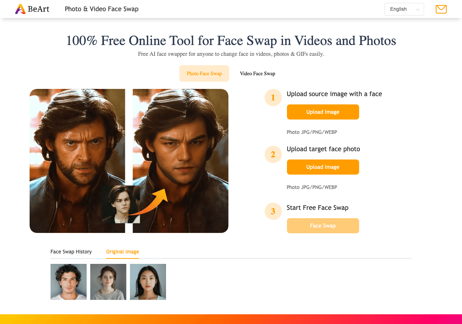Image resolution: width=462 pixels, height=324 pixels.
Task: Select long black hair woman thumbnail
Action: 148,282
